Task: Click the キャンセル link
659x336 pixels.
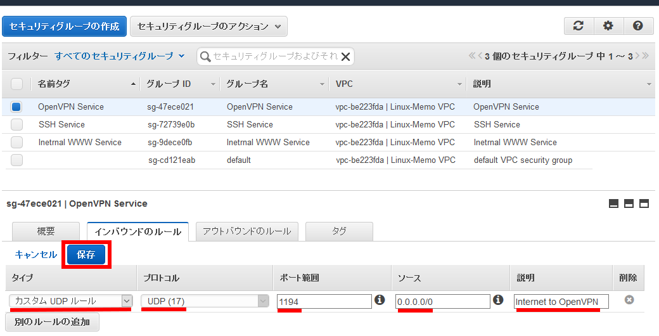Action: point(35,254)
